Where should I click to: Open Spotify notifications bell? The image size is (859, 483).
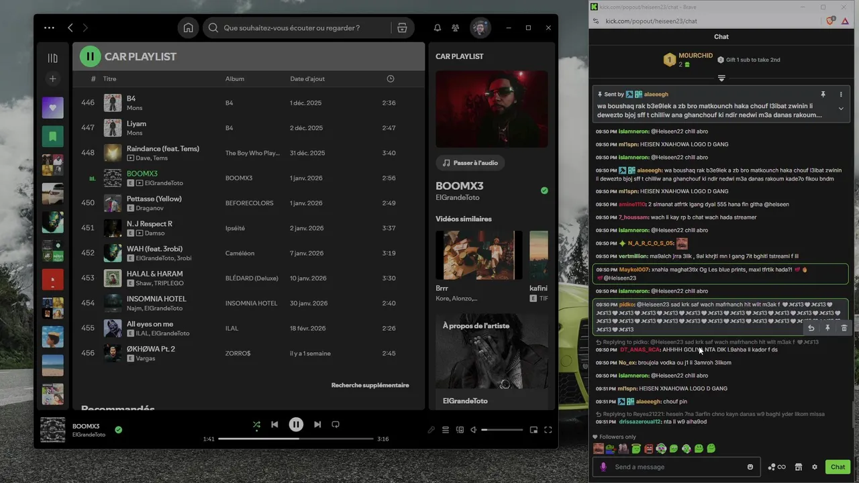[x=438, y=28]
